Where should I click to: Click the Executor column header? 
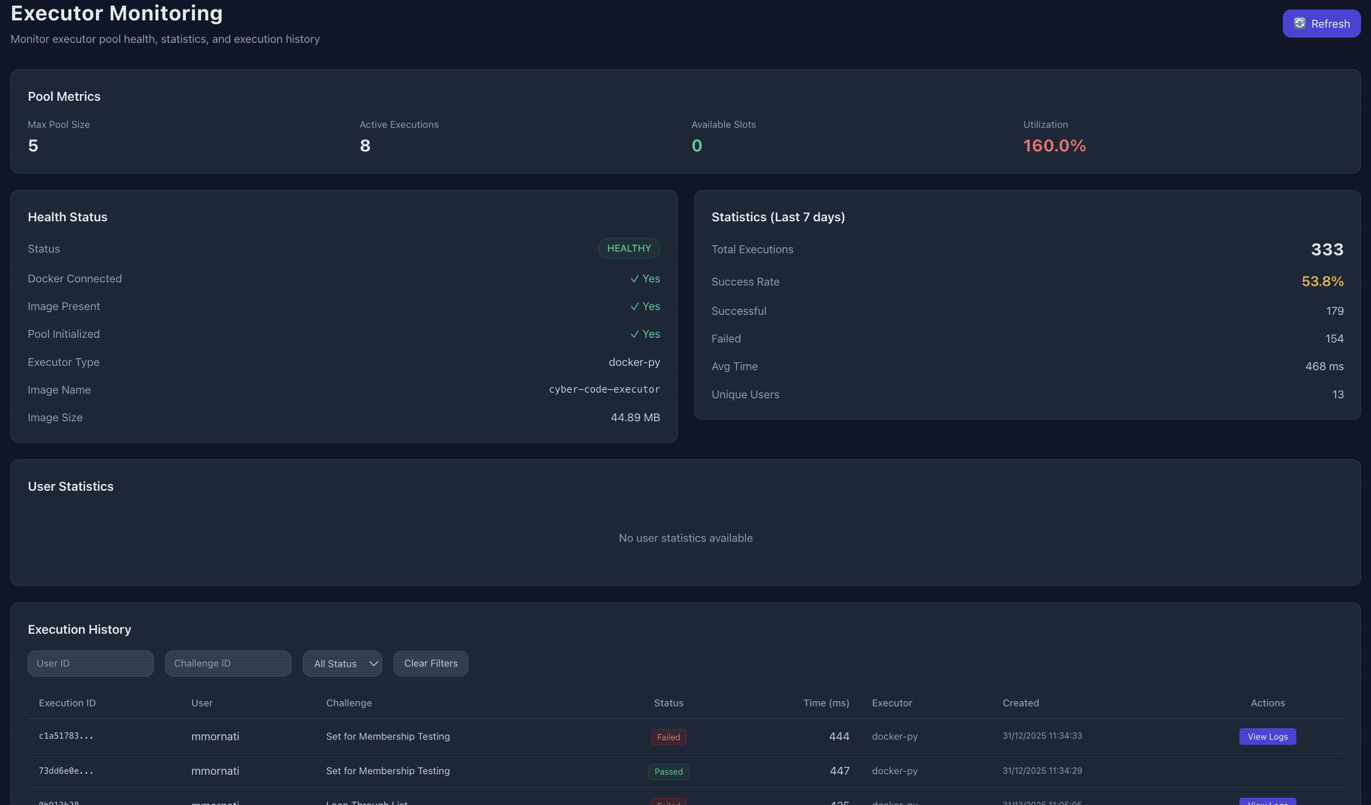(892, 702)
